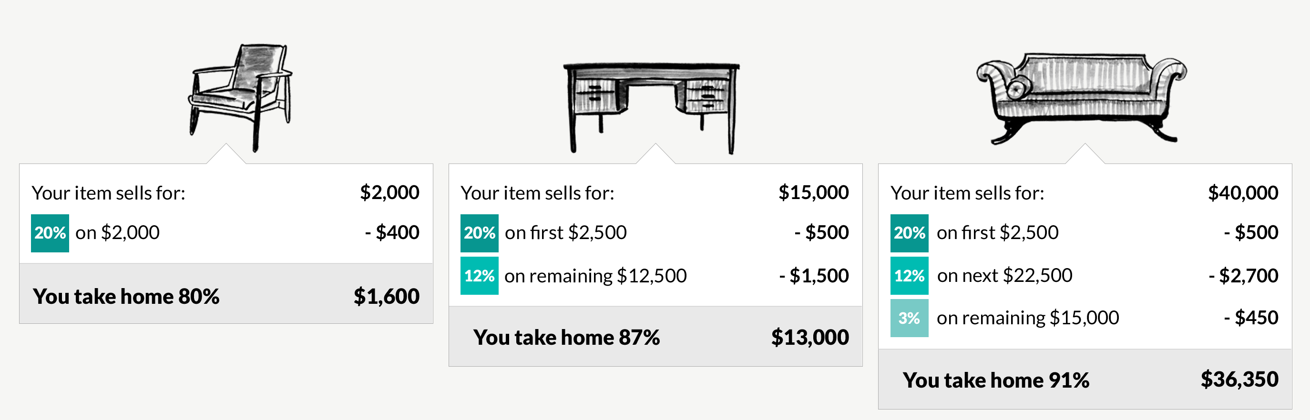Click the '- $450' commission amount
This screenshot has height=420, width=1310.
1251,318
